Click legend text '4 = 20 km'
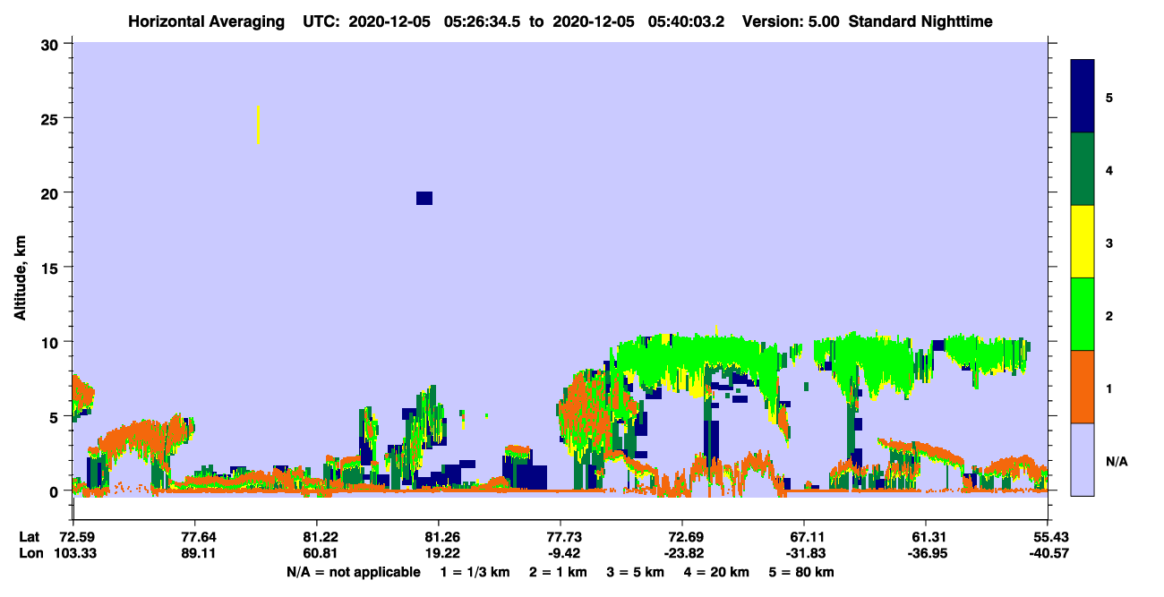 point(715,572)
